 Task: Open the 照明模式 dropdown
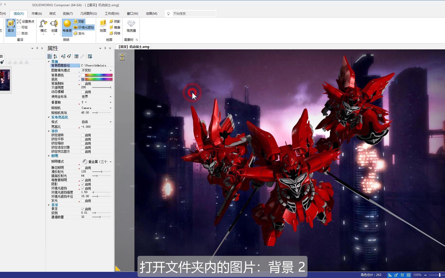(x=111, y=162)
